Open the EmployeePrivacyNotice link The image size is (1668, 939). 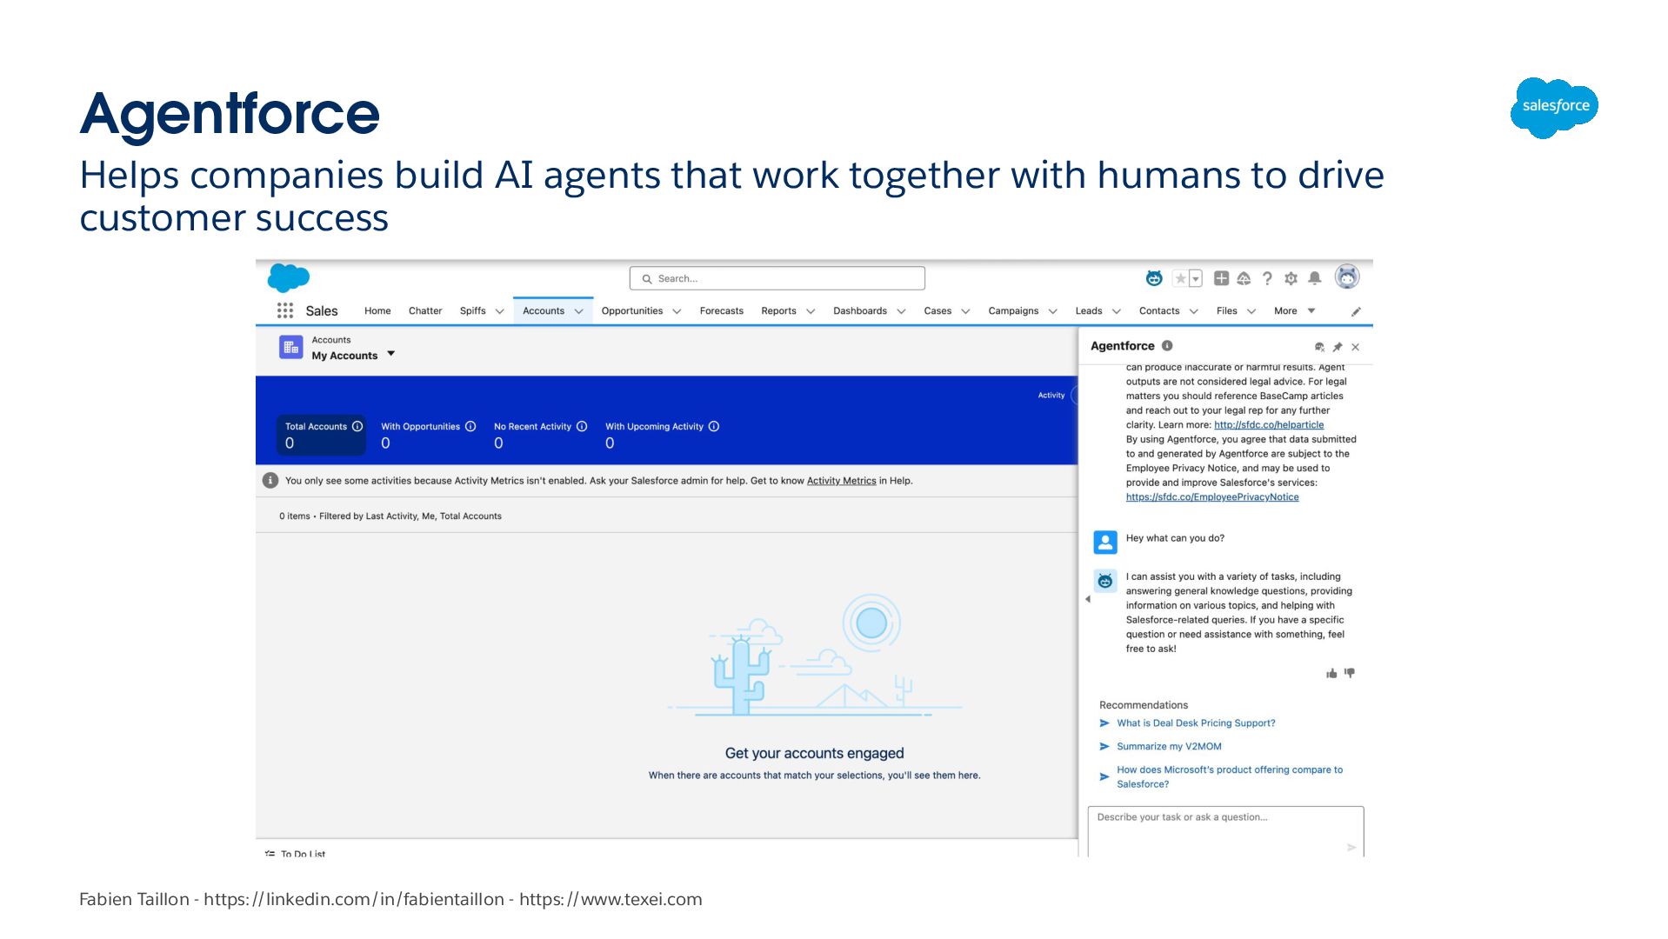click(1212, 497)
